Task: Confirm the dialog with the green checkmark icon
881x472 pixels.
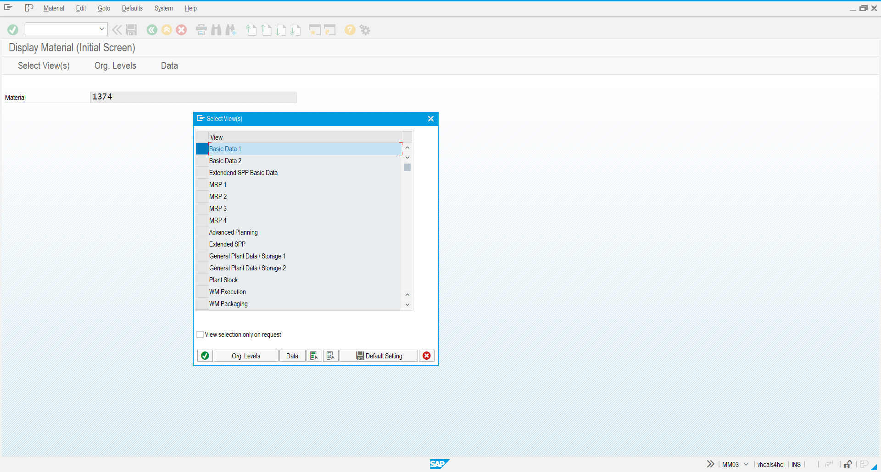Action: tap(205, 356)
